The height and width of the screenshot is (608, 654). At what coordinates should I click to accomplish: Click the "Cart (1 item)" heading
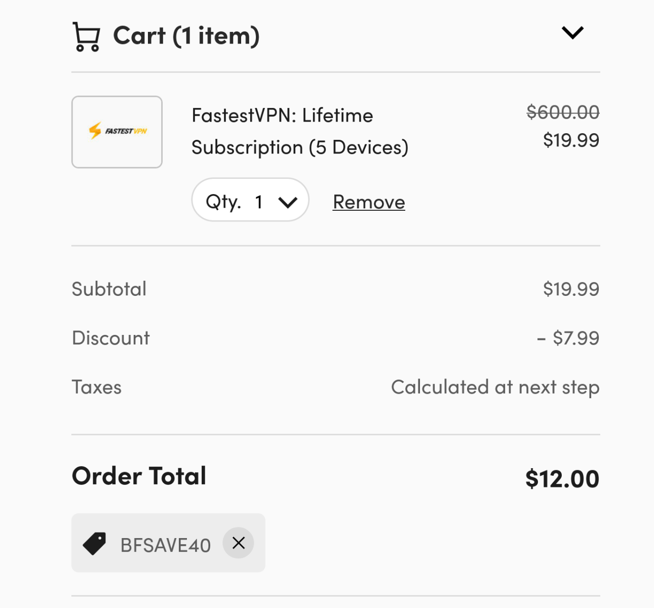[186, 35]
